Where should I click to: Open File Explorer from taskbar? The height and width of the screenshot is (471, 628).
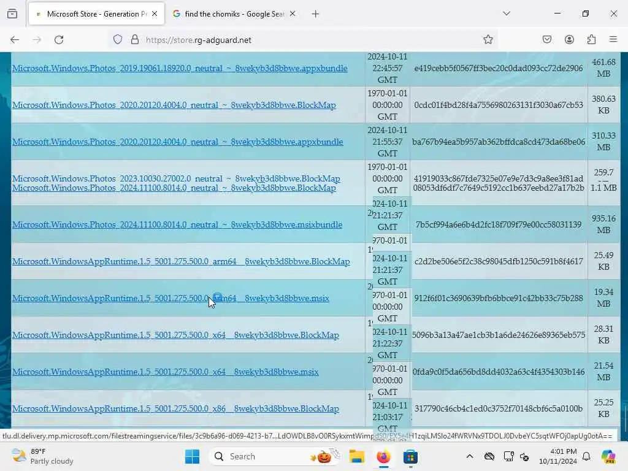click(x=356, y=456)
